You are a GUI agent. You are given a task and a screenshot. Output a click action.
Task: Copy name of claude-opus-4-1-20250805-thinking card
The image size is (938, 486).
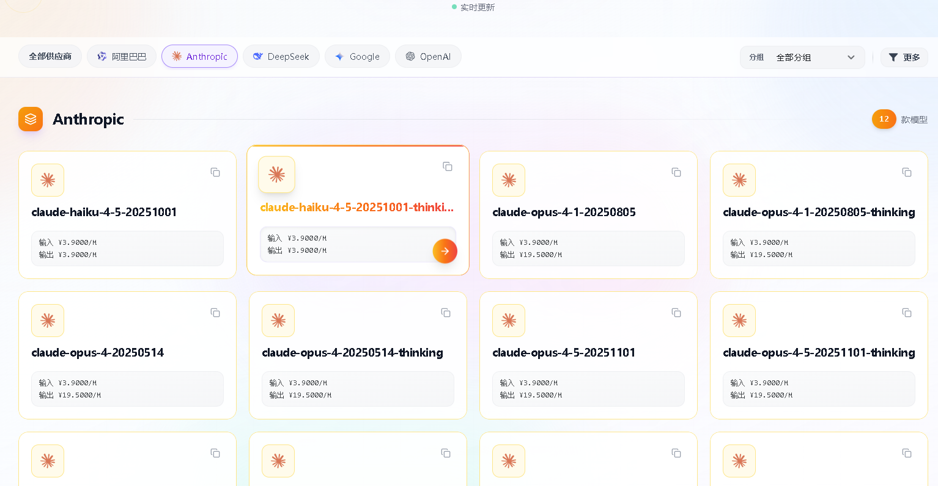[907, 172]
